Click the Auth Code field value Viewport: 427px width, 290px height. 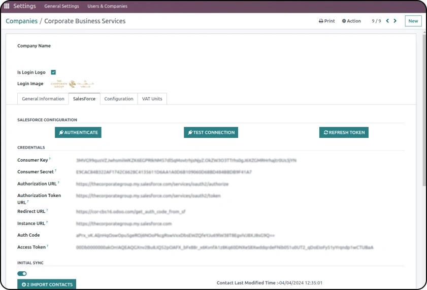pyautogui.click(x=175, y=236)
